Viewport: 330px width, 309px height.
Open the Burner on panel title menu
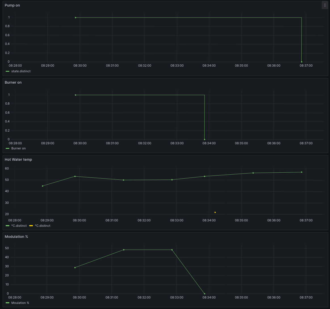tap(13, 82)
